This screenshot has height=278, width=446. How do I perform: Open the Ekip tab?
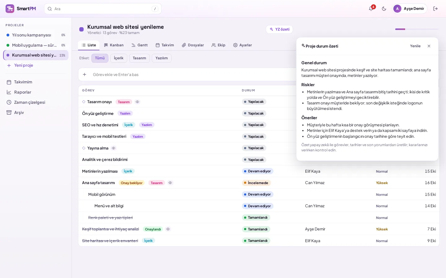coord(218,45)
